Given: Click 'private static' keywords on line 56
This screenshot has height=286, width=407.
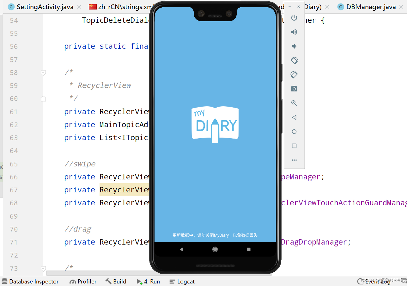Looking at the screenshot, I should pyautogui.click(x=95, y=46).
